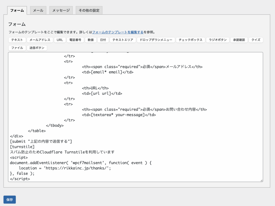Click the document.addEventListener line in the code
This screenshot has height=206, width=275.
pyautogui.click(x=81, y=163)
